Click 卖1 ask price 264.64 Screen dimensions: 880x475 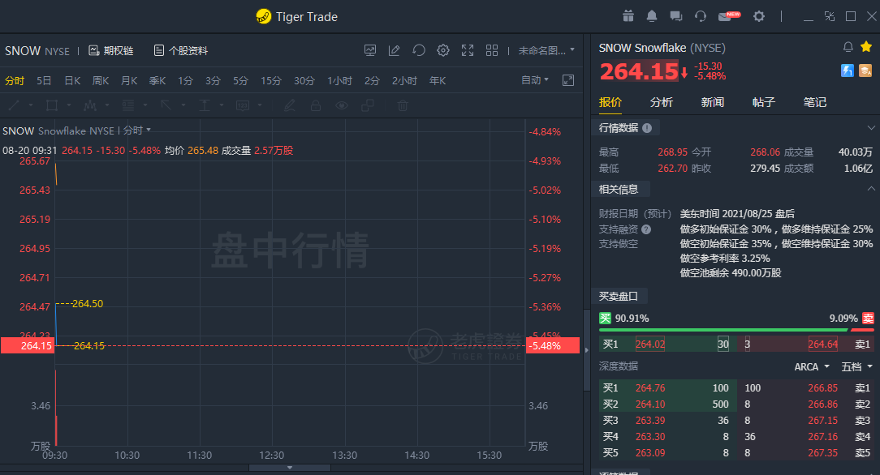pos(822,344)
